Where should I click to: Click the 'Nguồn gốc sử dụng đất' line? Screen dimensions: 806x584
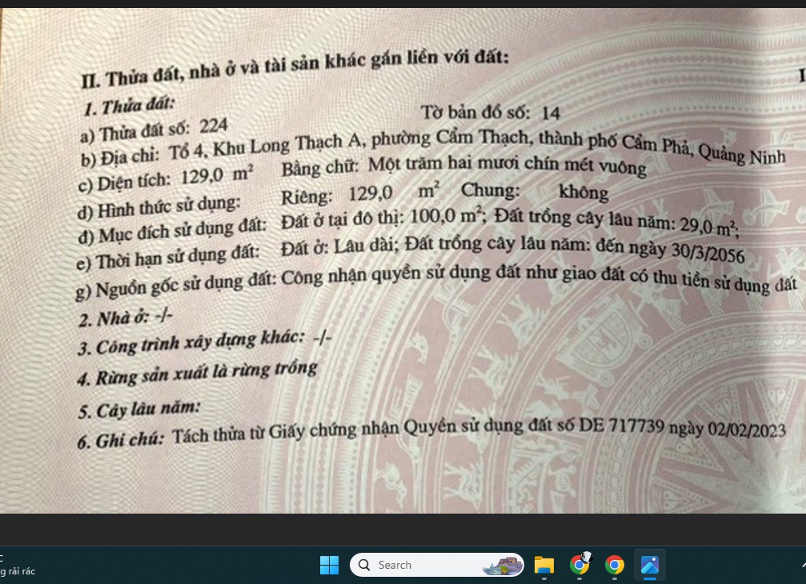click(x=436, y=283)
